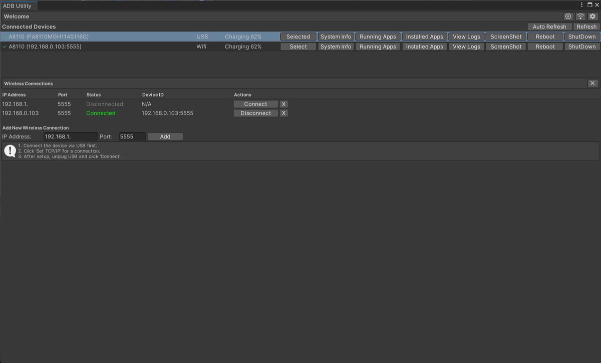601x363 pixels.
Task: List Installed Apps on the Wifi device
Action: 424,46
